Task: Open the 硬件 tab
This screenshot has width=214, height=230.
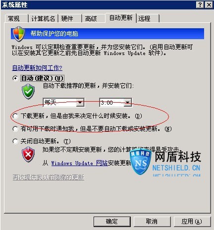Action: pyautogui.click(x=67, y=18)
